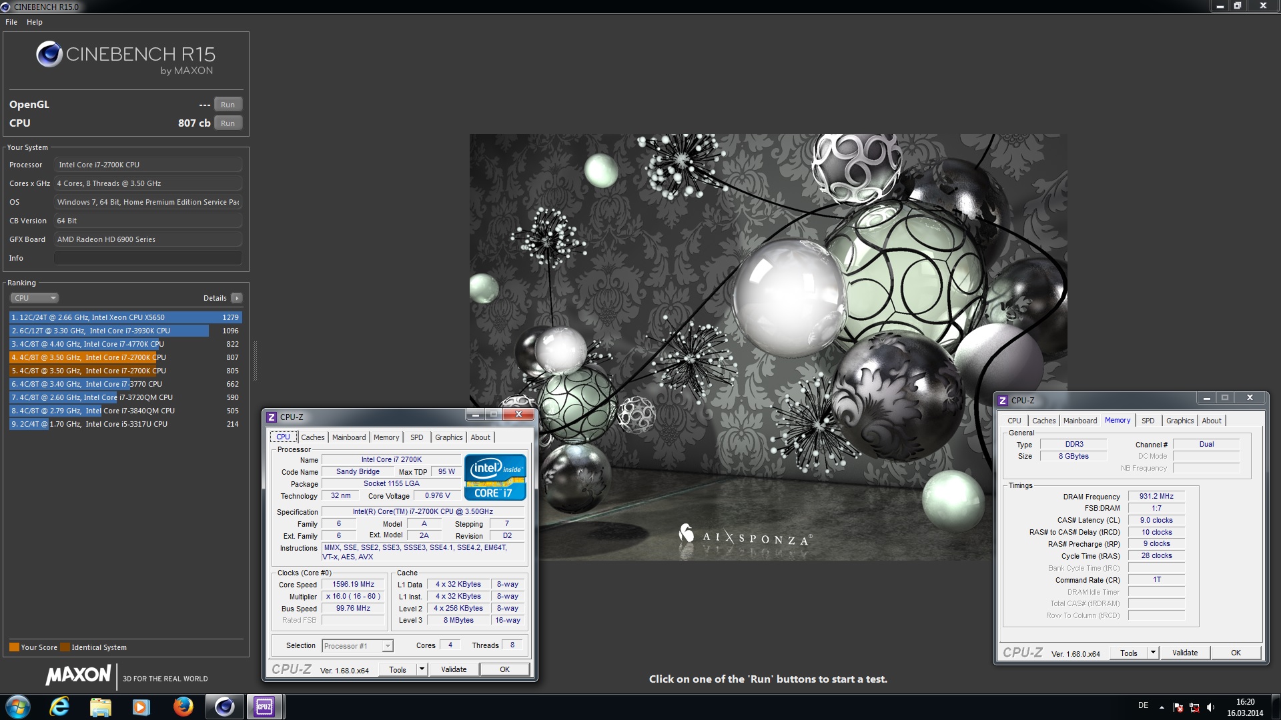
Task: Switch to Memory tab in left CPU-Z
Action: tap(386, 437)
